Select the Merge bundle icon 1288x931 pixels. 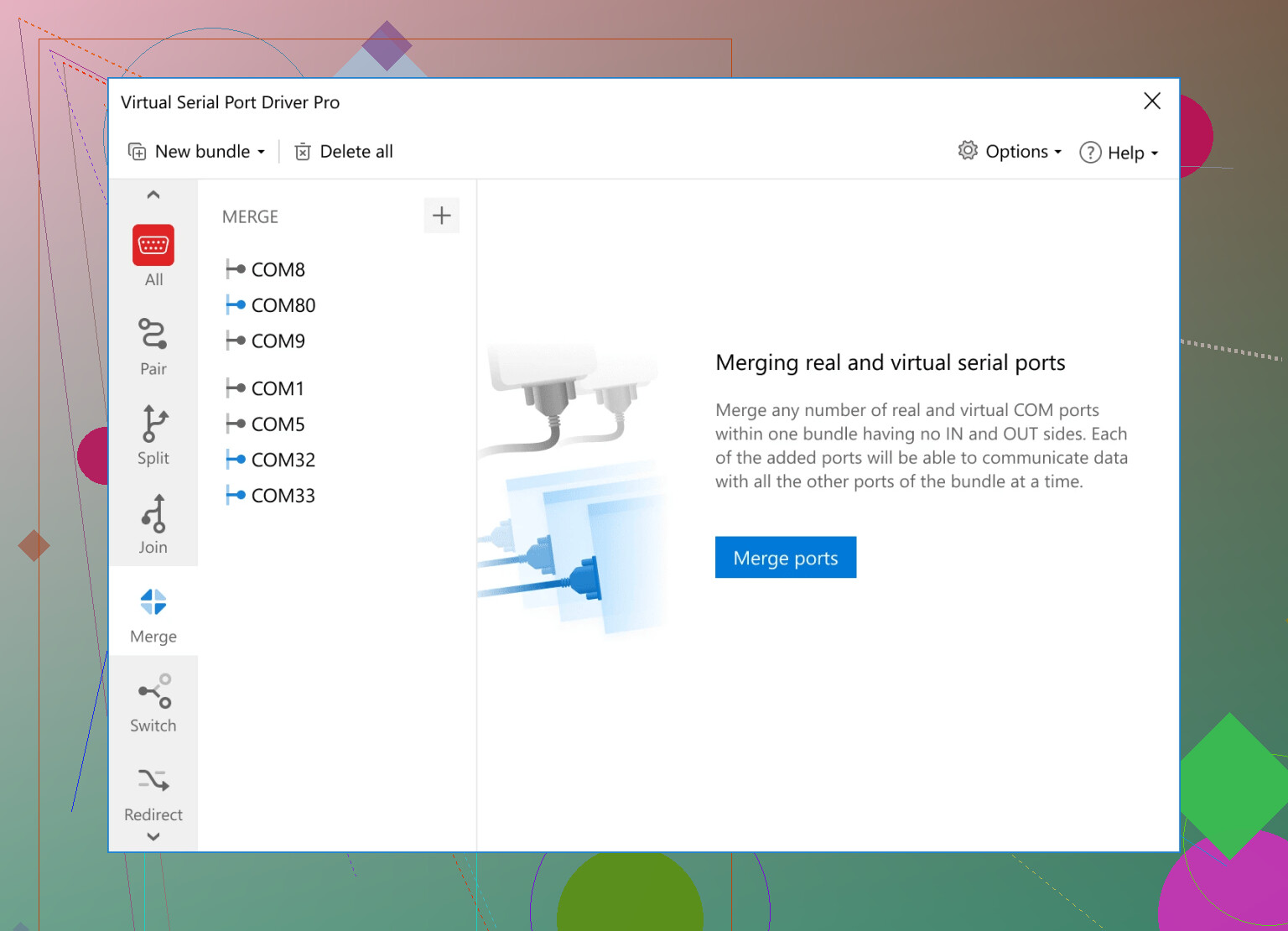(153, 602)
